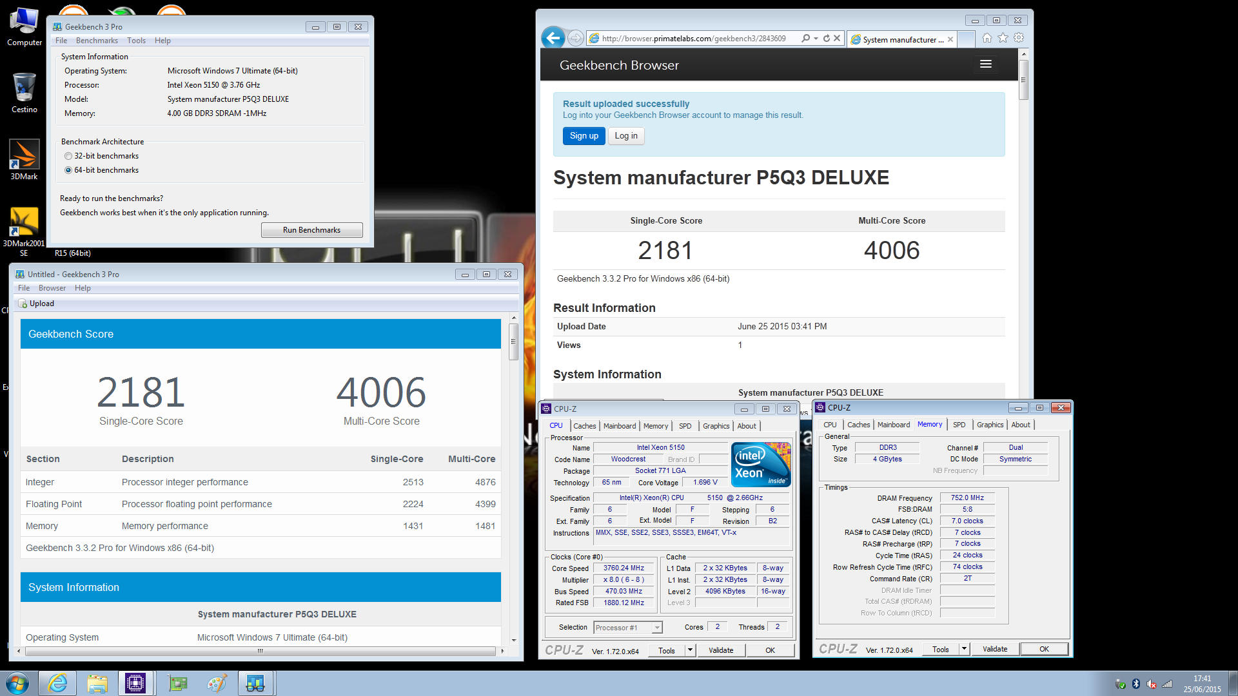1238x696 pixels.
Task: Open IE Home page icon
Action: tap(987, 38)
